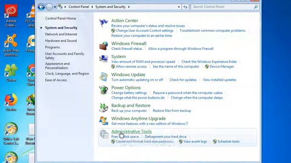Viewport: 291px width, 163px height.
Task: Open Office Tab Center desktop shortcut
Action: pyautogui.click(x=11, y=134)
